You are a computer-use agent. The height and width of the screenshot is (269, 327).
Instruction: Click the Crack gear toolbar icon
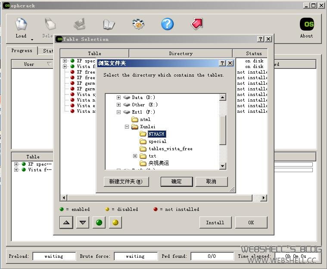(x=138, y=24)
